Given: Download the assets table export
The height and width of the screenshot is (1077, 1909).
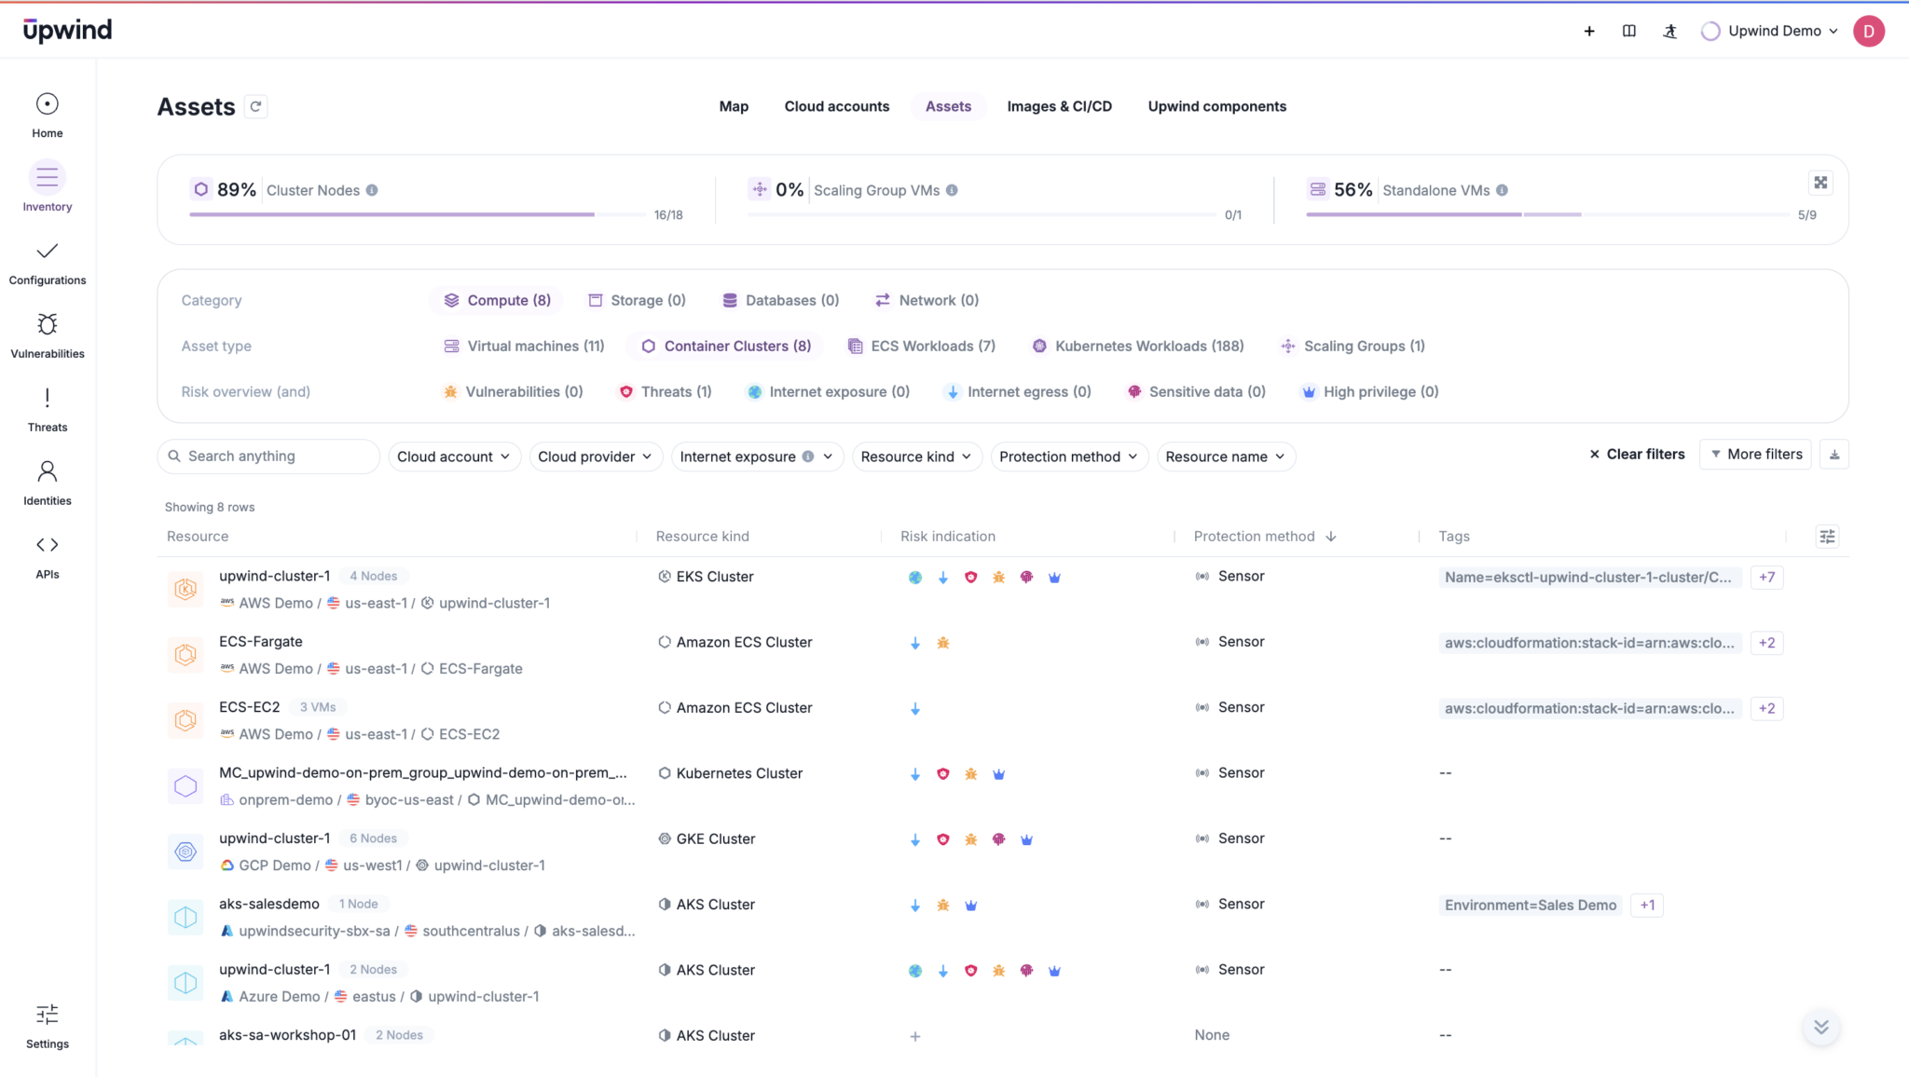Looking at the screenshot, I should tap(1834, 454).
